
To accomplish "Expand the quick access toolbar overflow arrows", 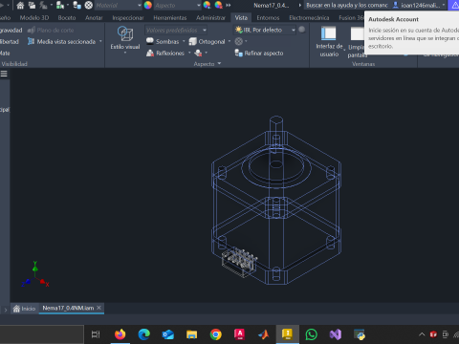I will [229, 5].
